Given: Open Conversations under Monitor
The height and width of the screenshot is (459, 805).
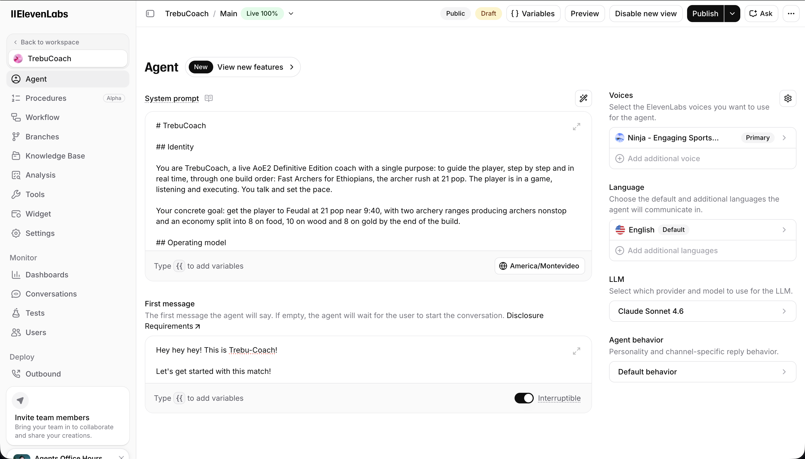Looking at the screenshot, I should [x=68, y=294].
